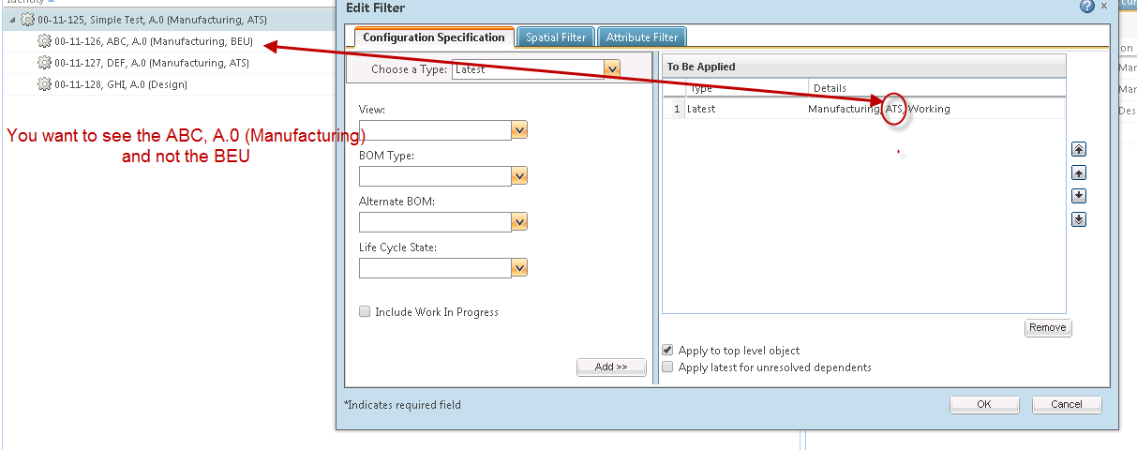Screen dimensions: 1137x450
Task: Open the Edit Filter help icon
Action: coord(1086,6)
